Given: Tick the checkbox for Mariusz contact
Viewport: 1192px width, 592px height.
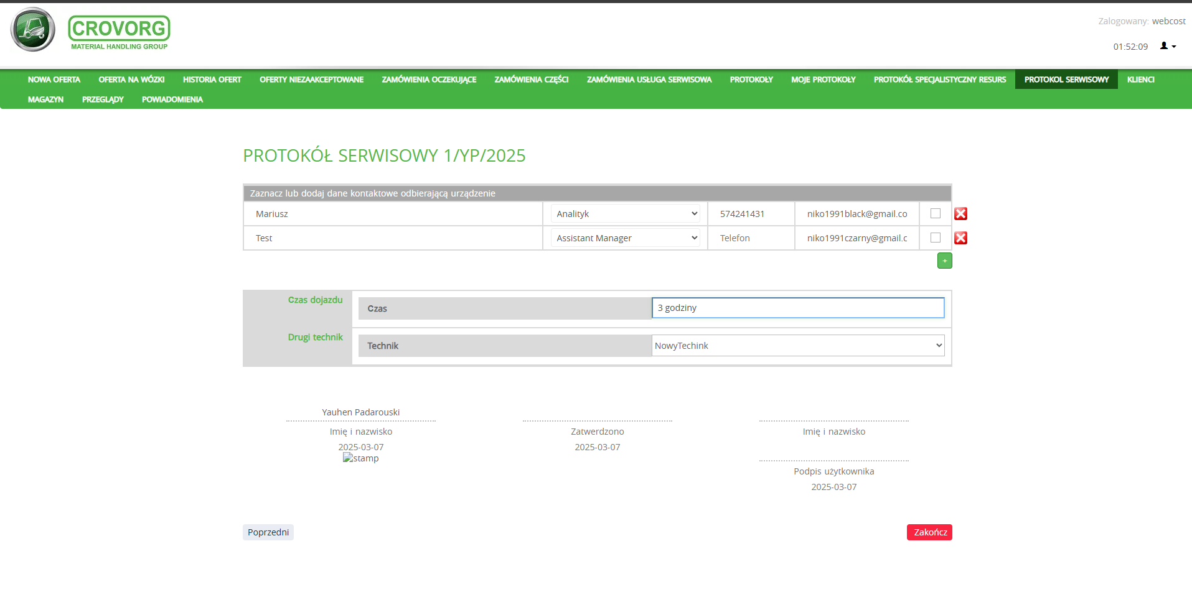Looking at the screenshot, I should point(935,213).
